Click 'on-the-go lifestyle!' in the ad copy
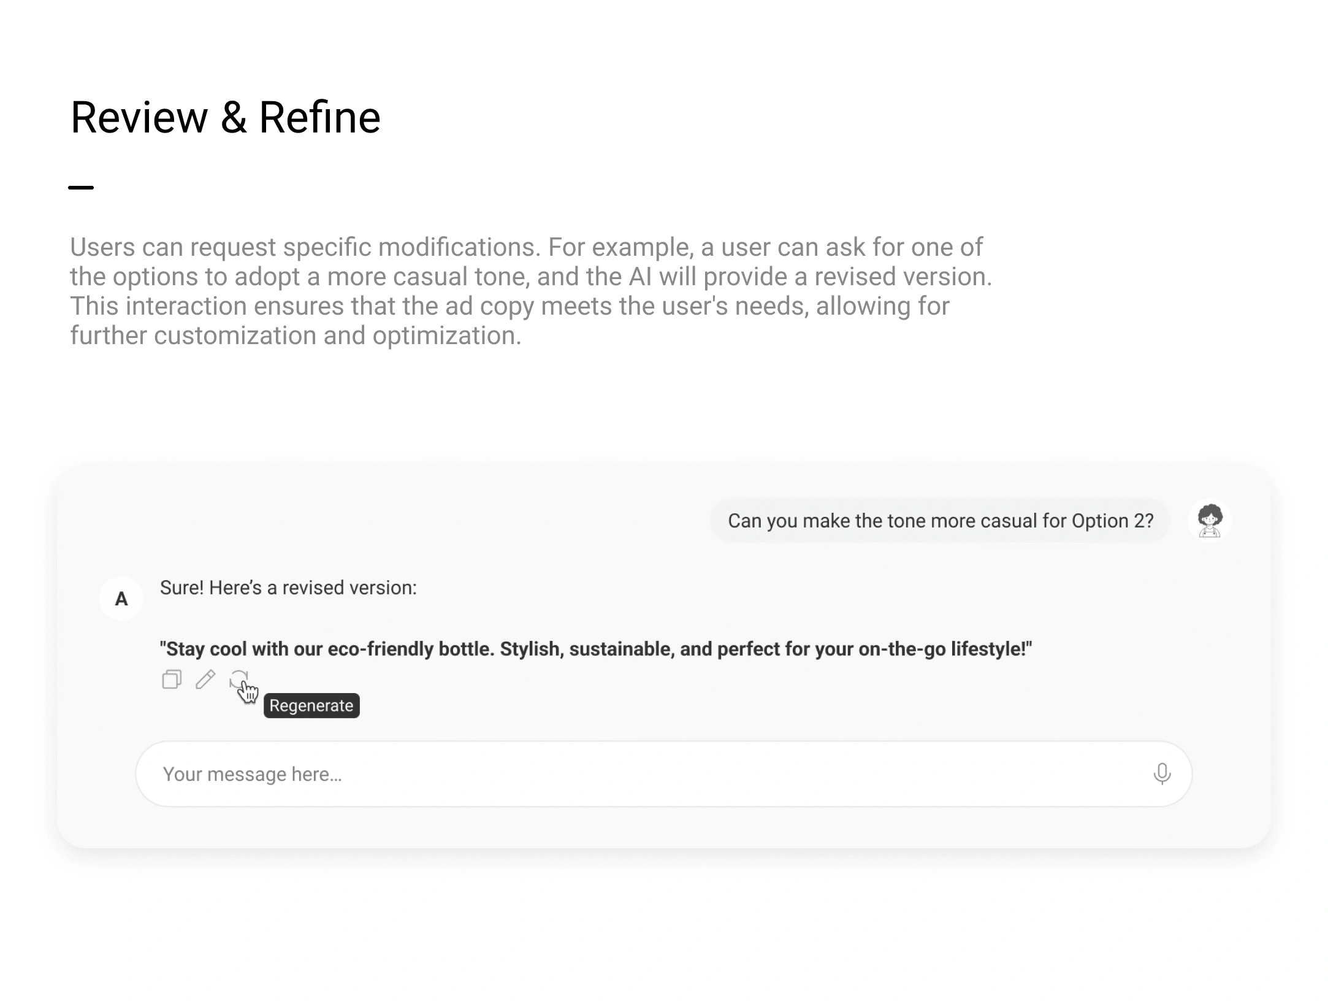 click(x=944, y=649)
